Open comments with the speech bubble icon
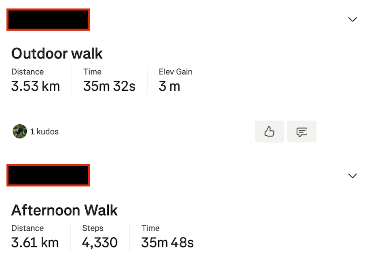 pyautogui.click(x=302, y=132)
